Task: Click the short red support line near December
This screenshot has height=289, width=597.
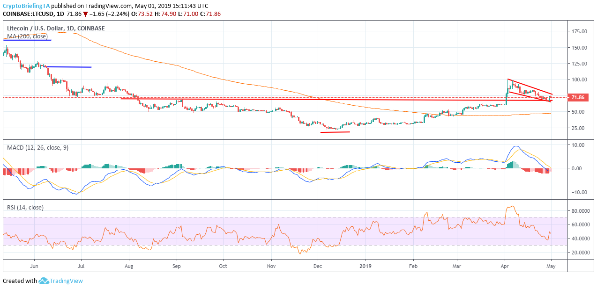Action: (x=335, y=132)
